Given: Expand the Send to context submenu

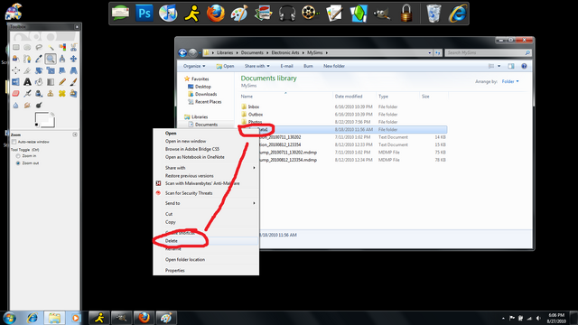Looking at the screenshot, I should tap(254, 203).
